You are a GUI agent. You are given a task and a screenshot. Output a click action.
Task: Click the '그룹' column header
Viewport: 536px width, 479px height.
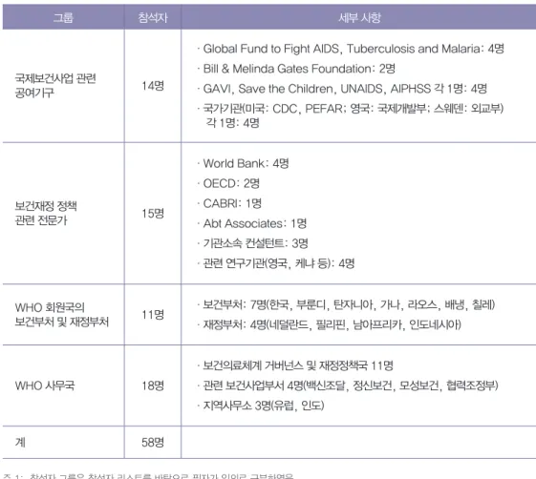[63, 17]
